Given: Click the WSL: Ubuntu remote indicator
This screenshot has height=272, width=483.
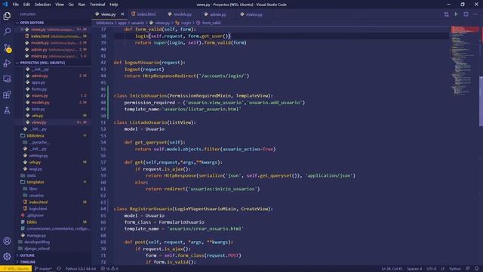Looking at the screenshot, I should (16, 269).
